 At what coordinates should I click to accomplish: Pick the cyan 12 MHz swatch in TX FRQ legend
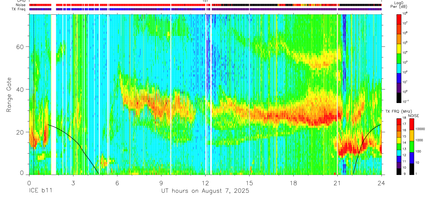(399, 153)
